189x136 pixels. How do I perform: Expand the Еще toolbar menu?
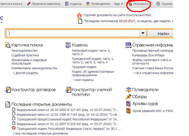[x=119, y=4]
